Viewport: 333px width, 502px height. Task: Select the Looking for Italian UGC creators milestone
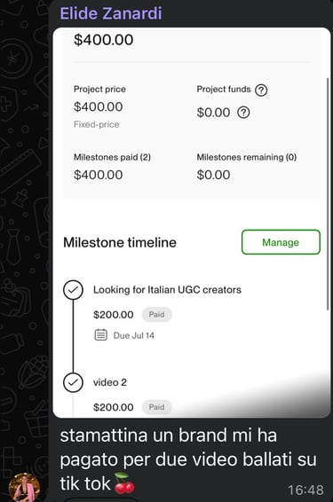pos(167,290)
